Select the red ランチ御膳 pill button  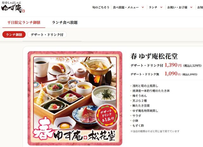coord(14,34)
